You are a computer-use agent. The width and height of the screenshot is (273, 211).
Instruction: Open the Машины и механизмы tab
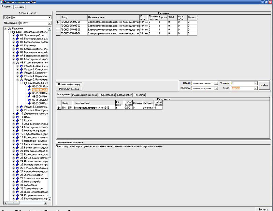85,95
